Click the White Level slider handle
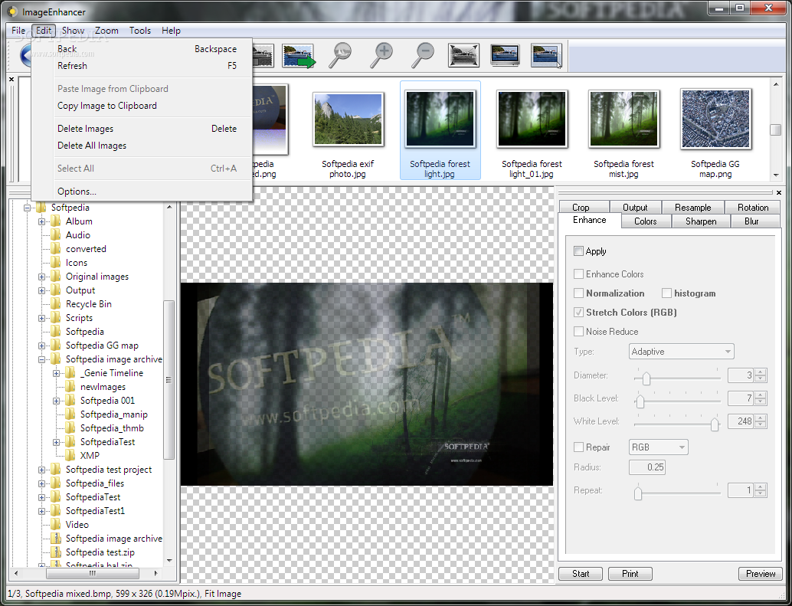Viewport: 792px width, 606px height. 714,423
